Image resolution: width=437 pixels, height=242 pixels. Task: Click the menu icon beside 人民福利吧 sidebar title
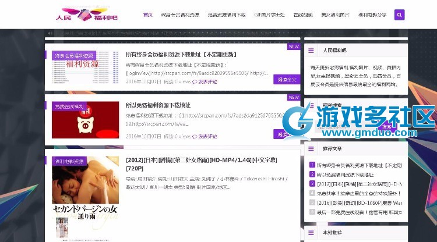pos(311,51)
